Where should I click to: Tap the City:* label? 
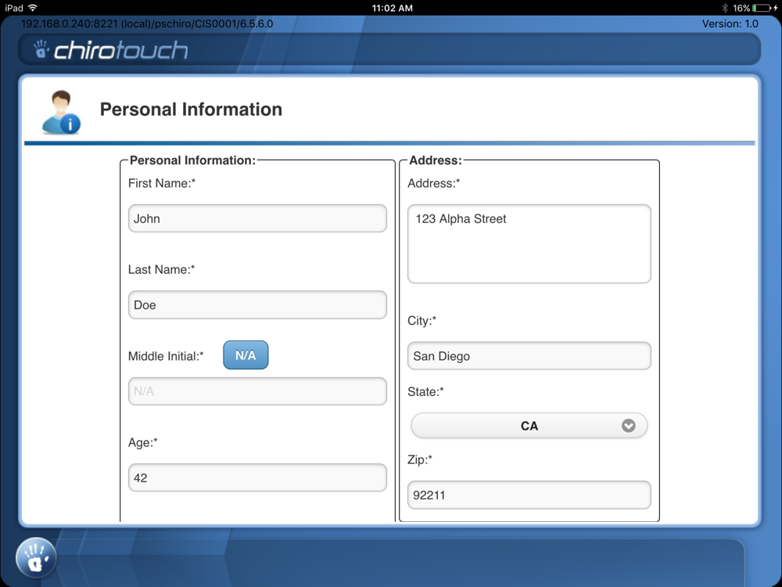421,320
